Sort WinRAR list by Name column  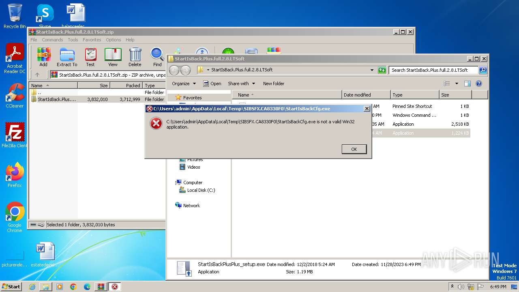pyautogui.click(x=53, y=86)
